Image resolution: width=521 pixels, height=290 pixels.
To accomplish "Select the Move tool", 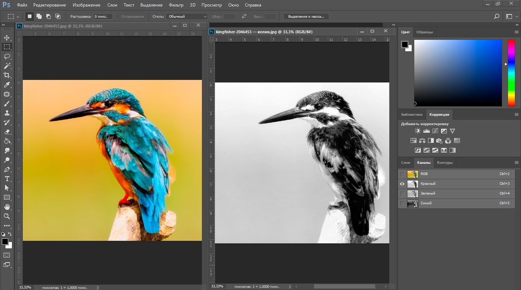I will click(7, 38).
